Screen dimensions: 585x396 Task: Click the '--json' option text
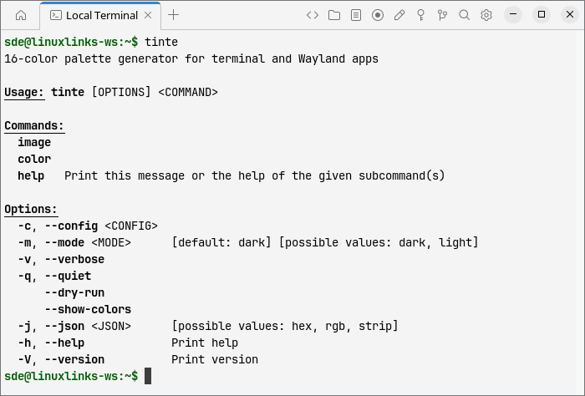pyautogui.click(x=64, y=327)
